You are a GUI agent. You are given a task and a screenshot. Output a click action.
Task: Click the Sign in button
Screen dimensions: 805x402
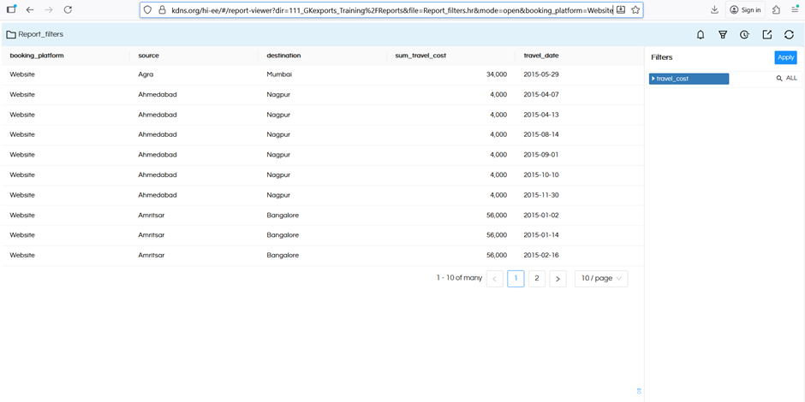point(745,9)
